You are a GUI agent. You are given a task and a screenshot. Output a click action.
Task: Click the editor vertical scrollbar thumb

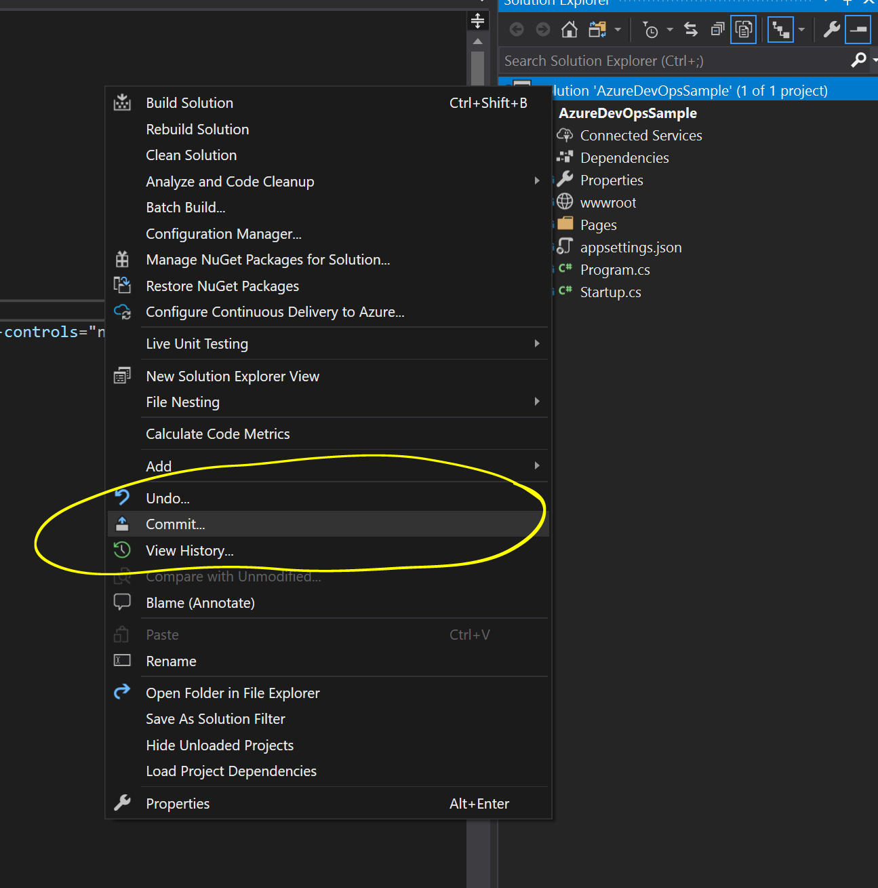[477, 68]
